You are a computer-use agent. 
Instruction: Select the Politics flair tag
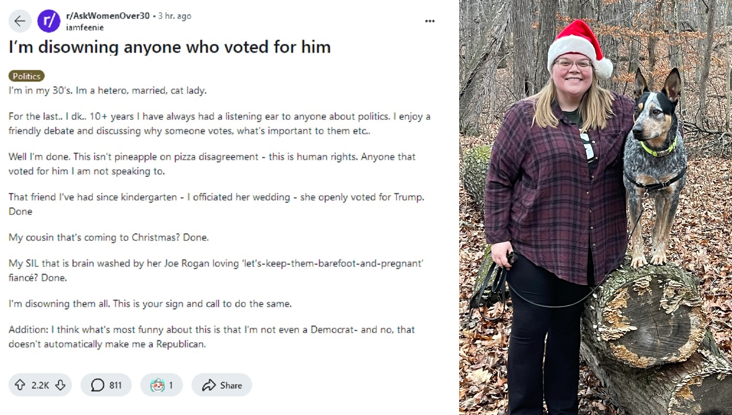[x=26, y=76]
